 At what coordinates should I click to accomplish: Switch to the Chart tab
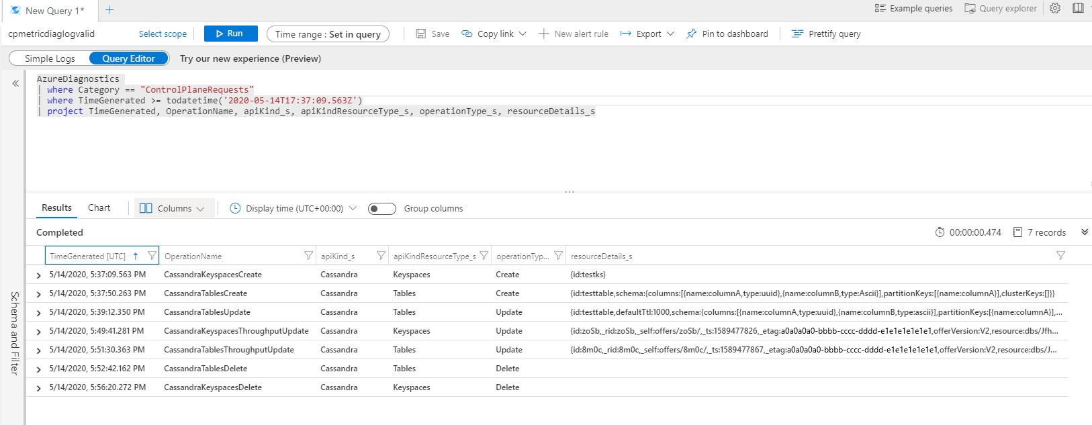click(x=99, y=207)
